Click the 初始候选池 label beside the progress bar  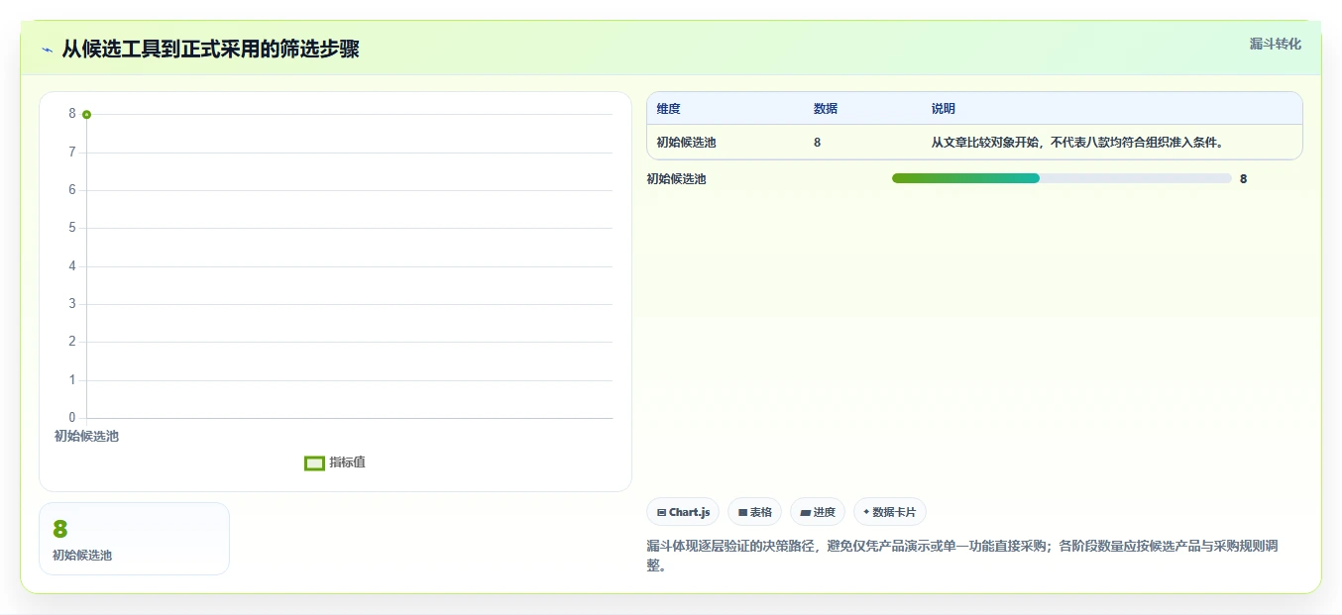[x=676, y=179]
